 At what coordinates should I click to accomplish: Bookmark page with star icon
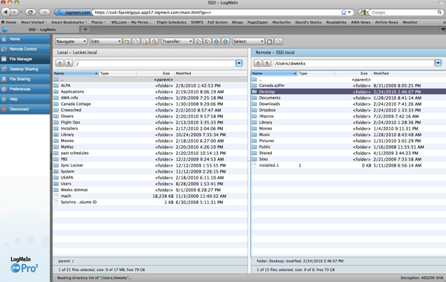point(343,13)
